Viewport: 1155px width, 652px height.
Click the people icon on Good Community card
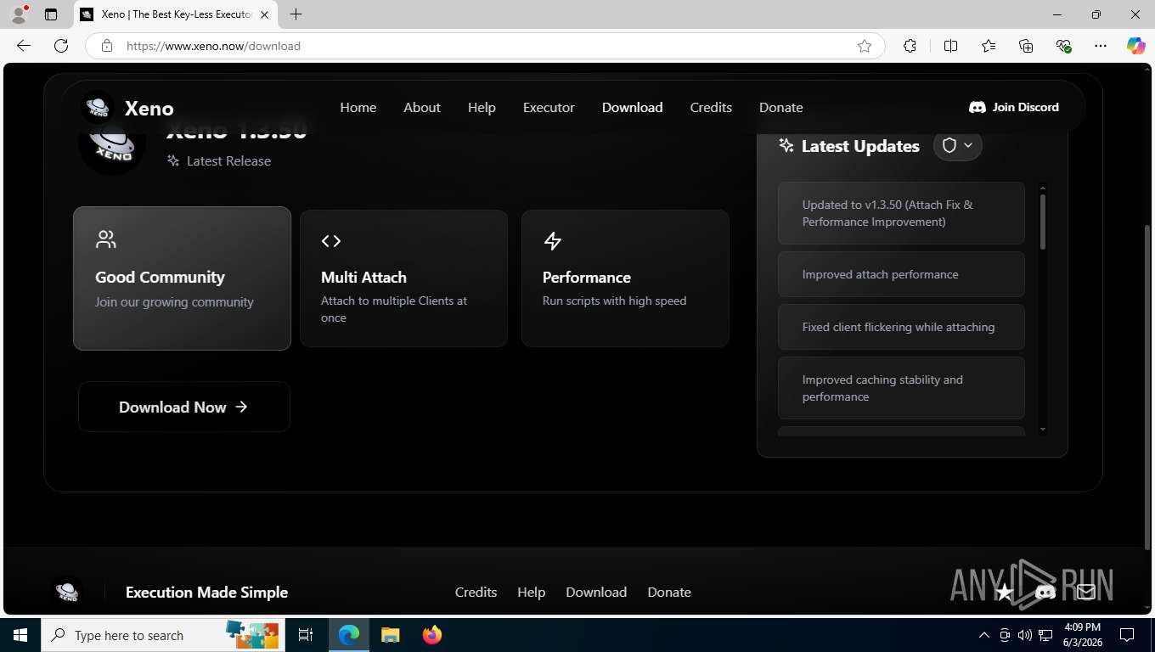[106, 239]
